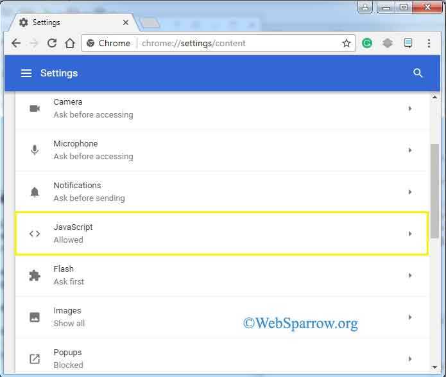Viewport: 446px width, 377px height.
Task: Open Chrome's three-dot menu
Action: pos(429,43)
